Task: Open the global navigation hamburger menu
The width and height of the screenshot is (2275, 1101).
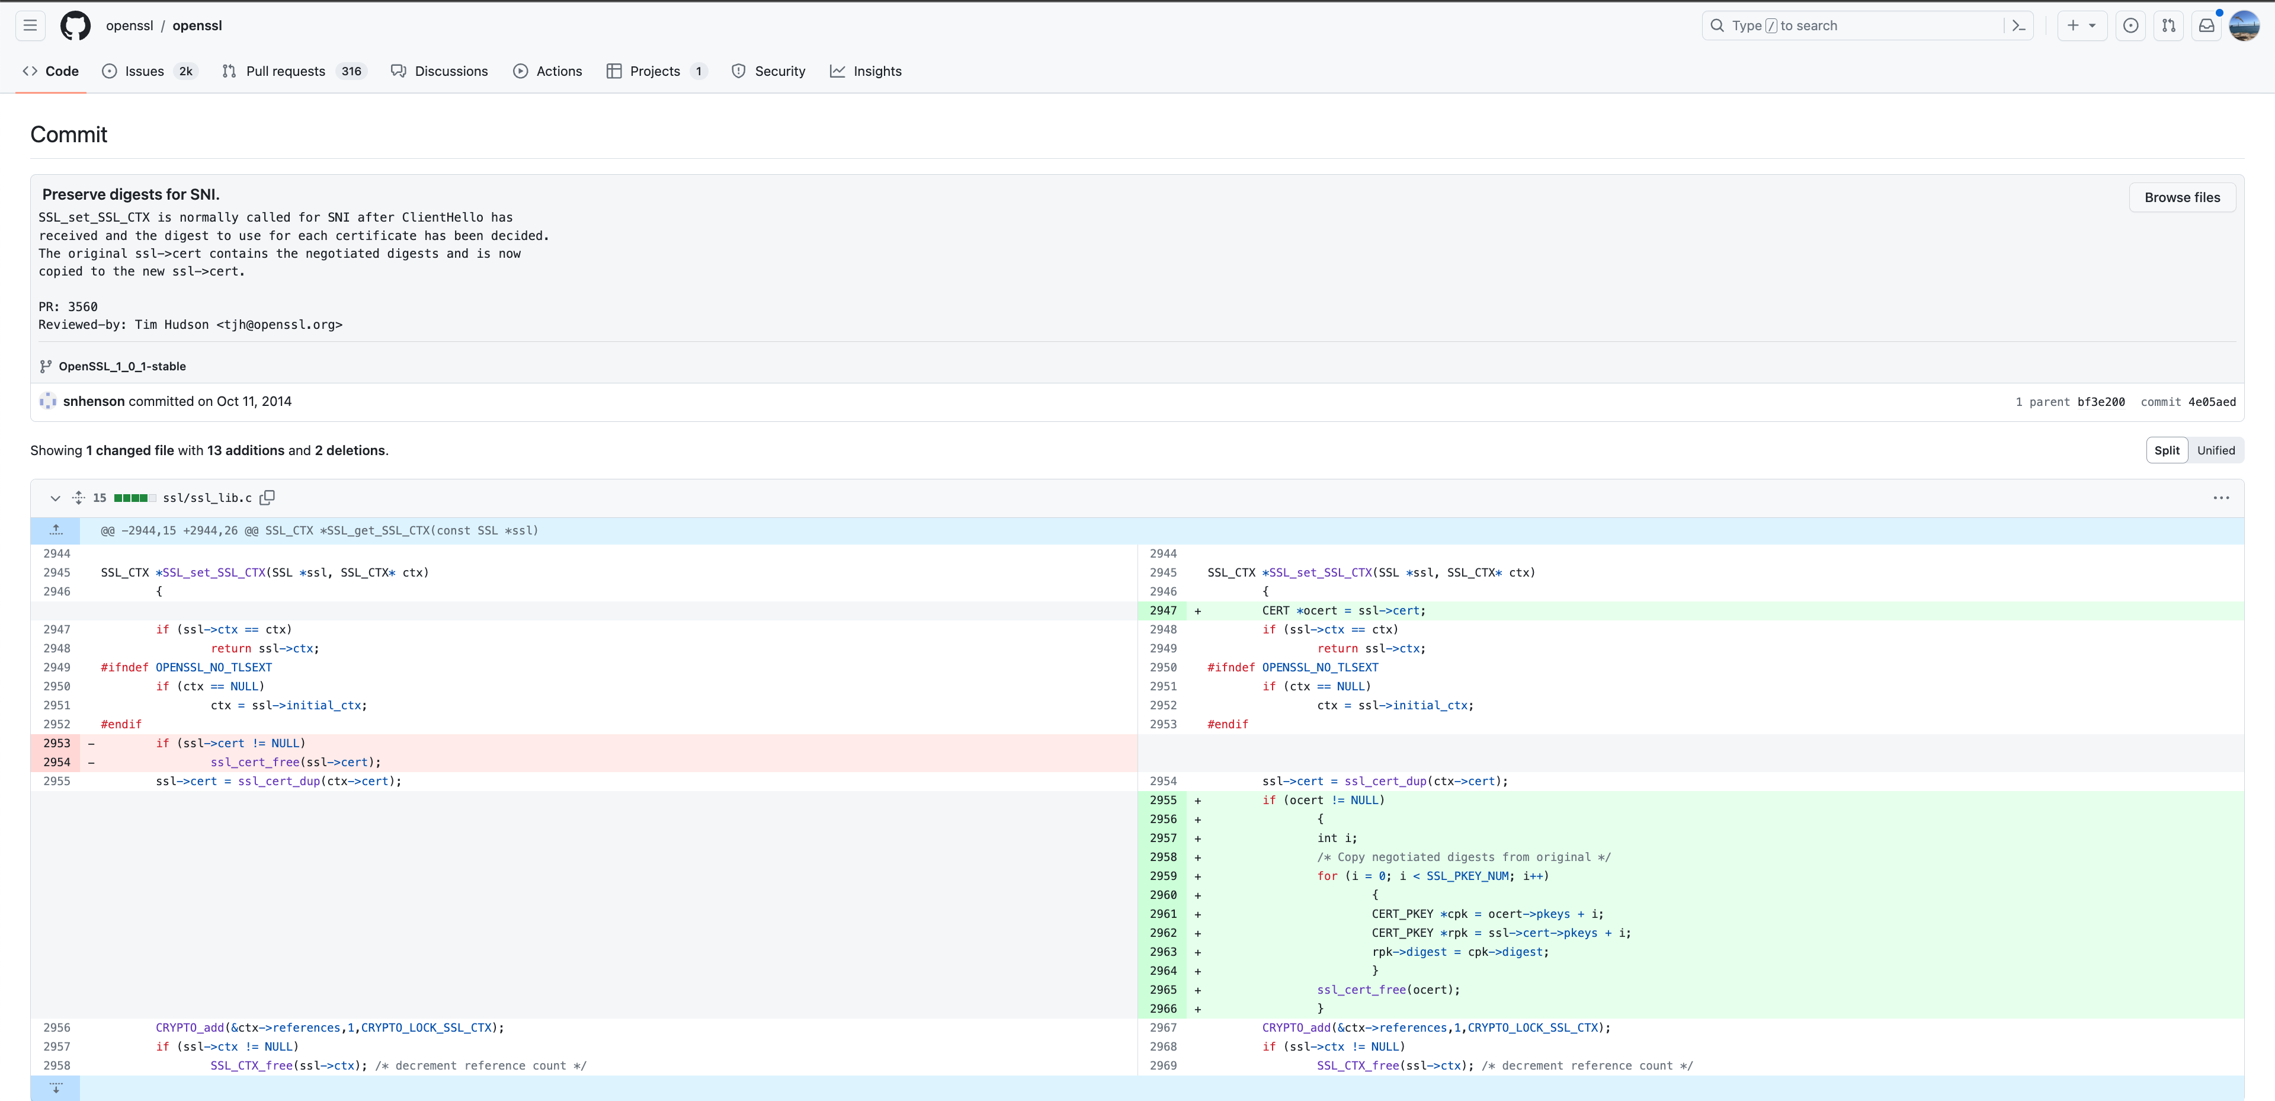Action: point(29,25)
